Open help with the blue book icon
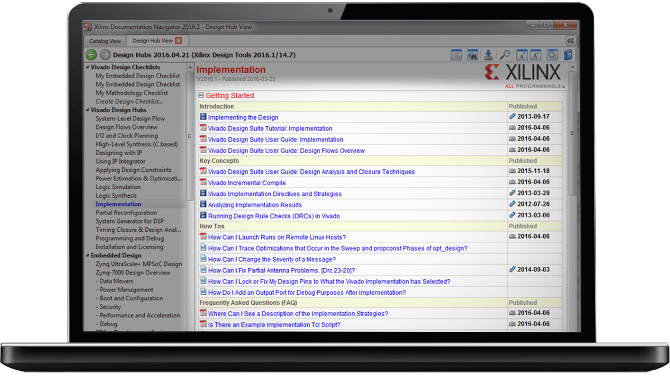This screenshot has width=670, height=377. [568, 55]
